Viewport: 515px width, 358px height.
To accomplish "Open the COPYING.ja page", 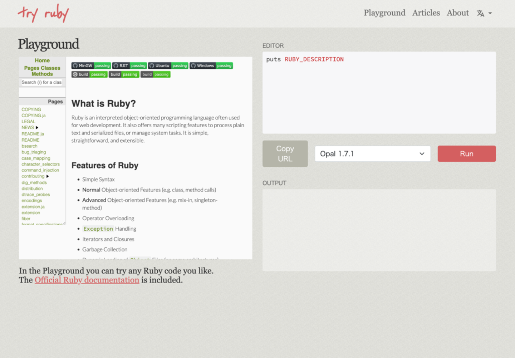I will 34,116.
